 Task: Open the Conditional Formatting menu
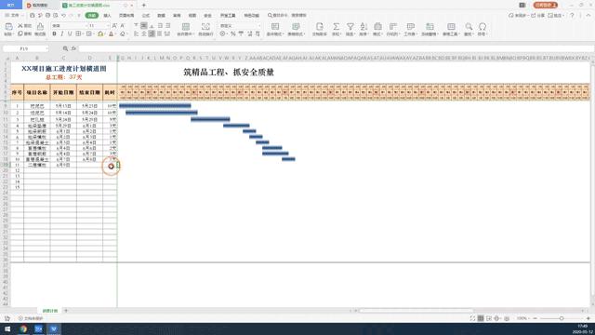(275, 29)
